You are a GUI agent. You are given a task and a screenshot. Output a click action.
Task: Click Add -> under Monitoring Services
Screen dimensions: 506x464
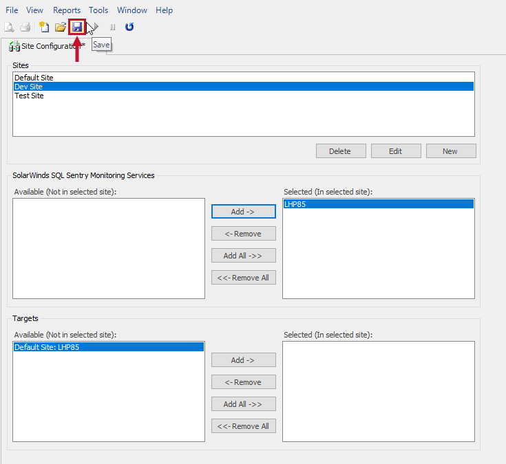click(244, 212)
